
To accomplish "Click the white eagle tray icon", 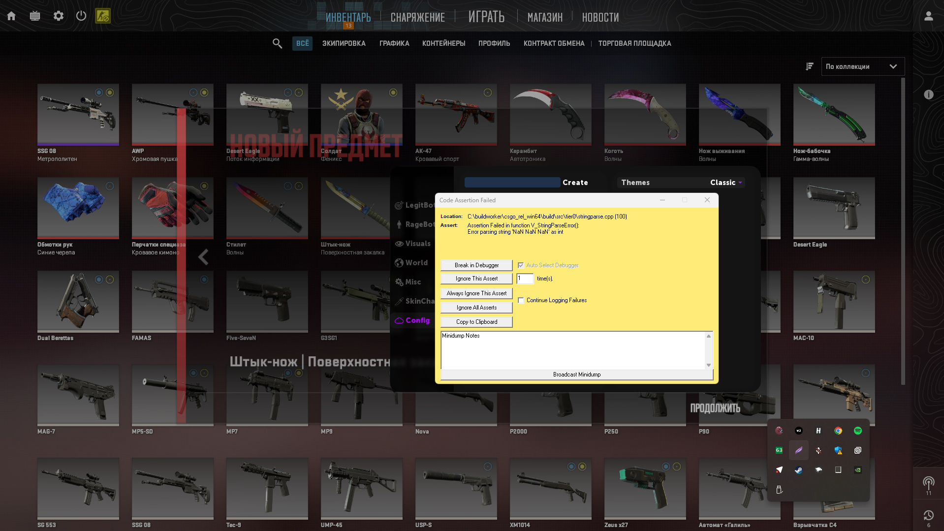I will pos(818,470).
